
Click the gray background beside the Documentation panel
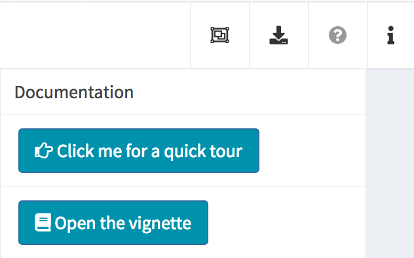coord(390,164)
